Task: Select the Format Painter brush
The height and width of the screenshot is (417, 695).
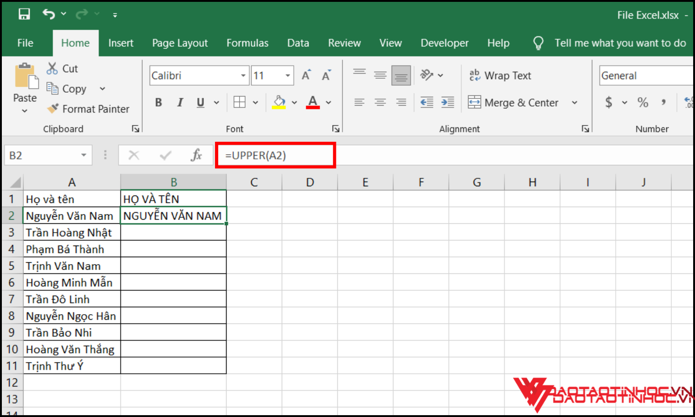Action: pyautogui.click(x=54, y=109)
